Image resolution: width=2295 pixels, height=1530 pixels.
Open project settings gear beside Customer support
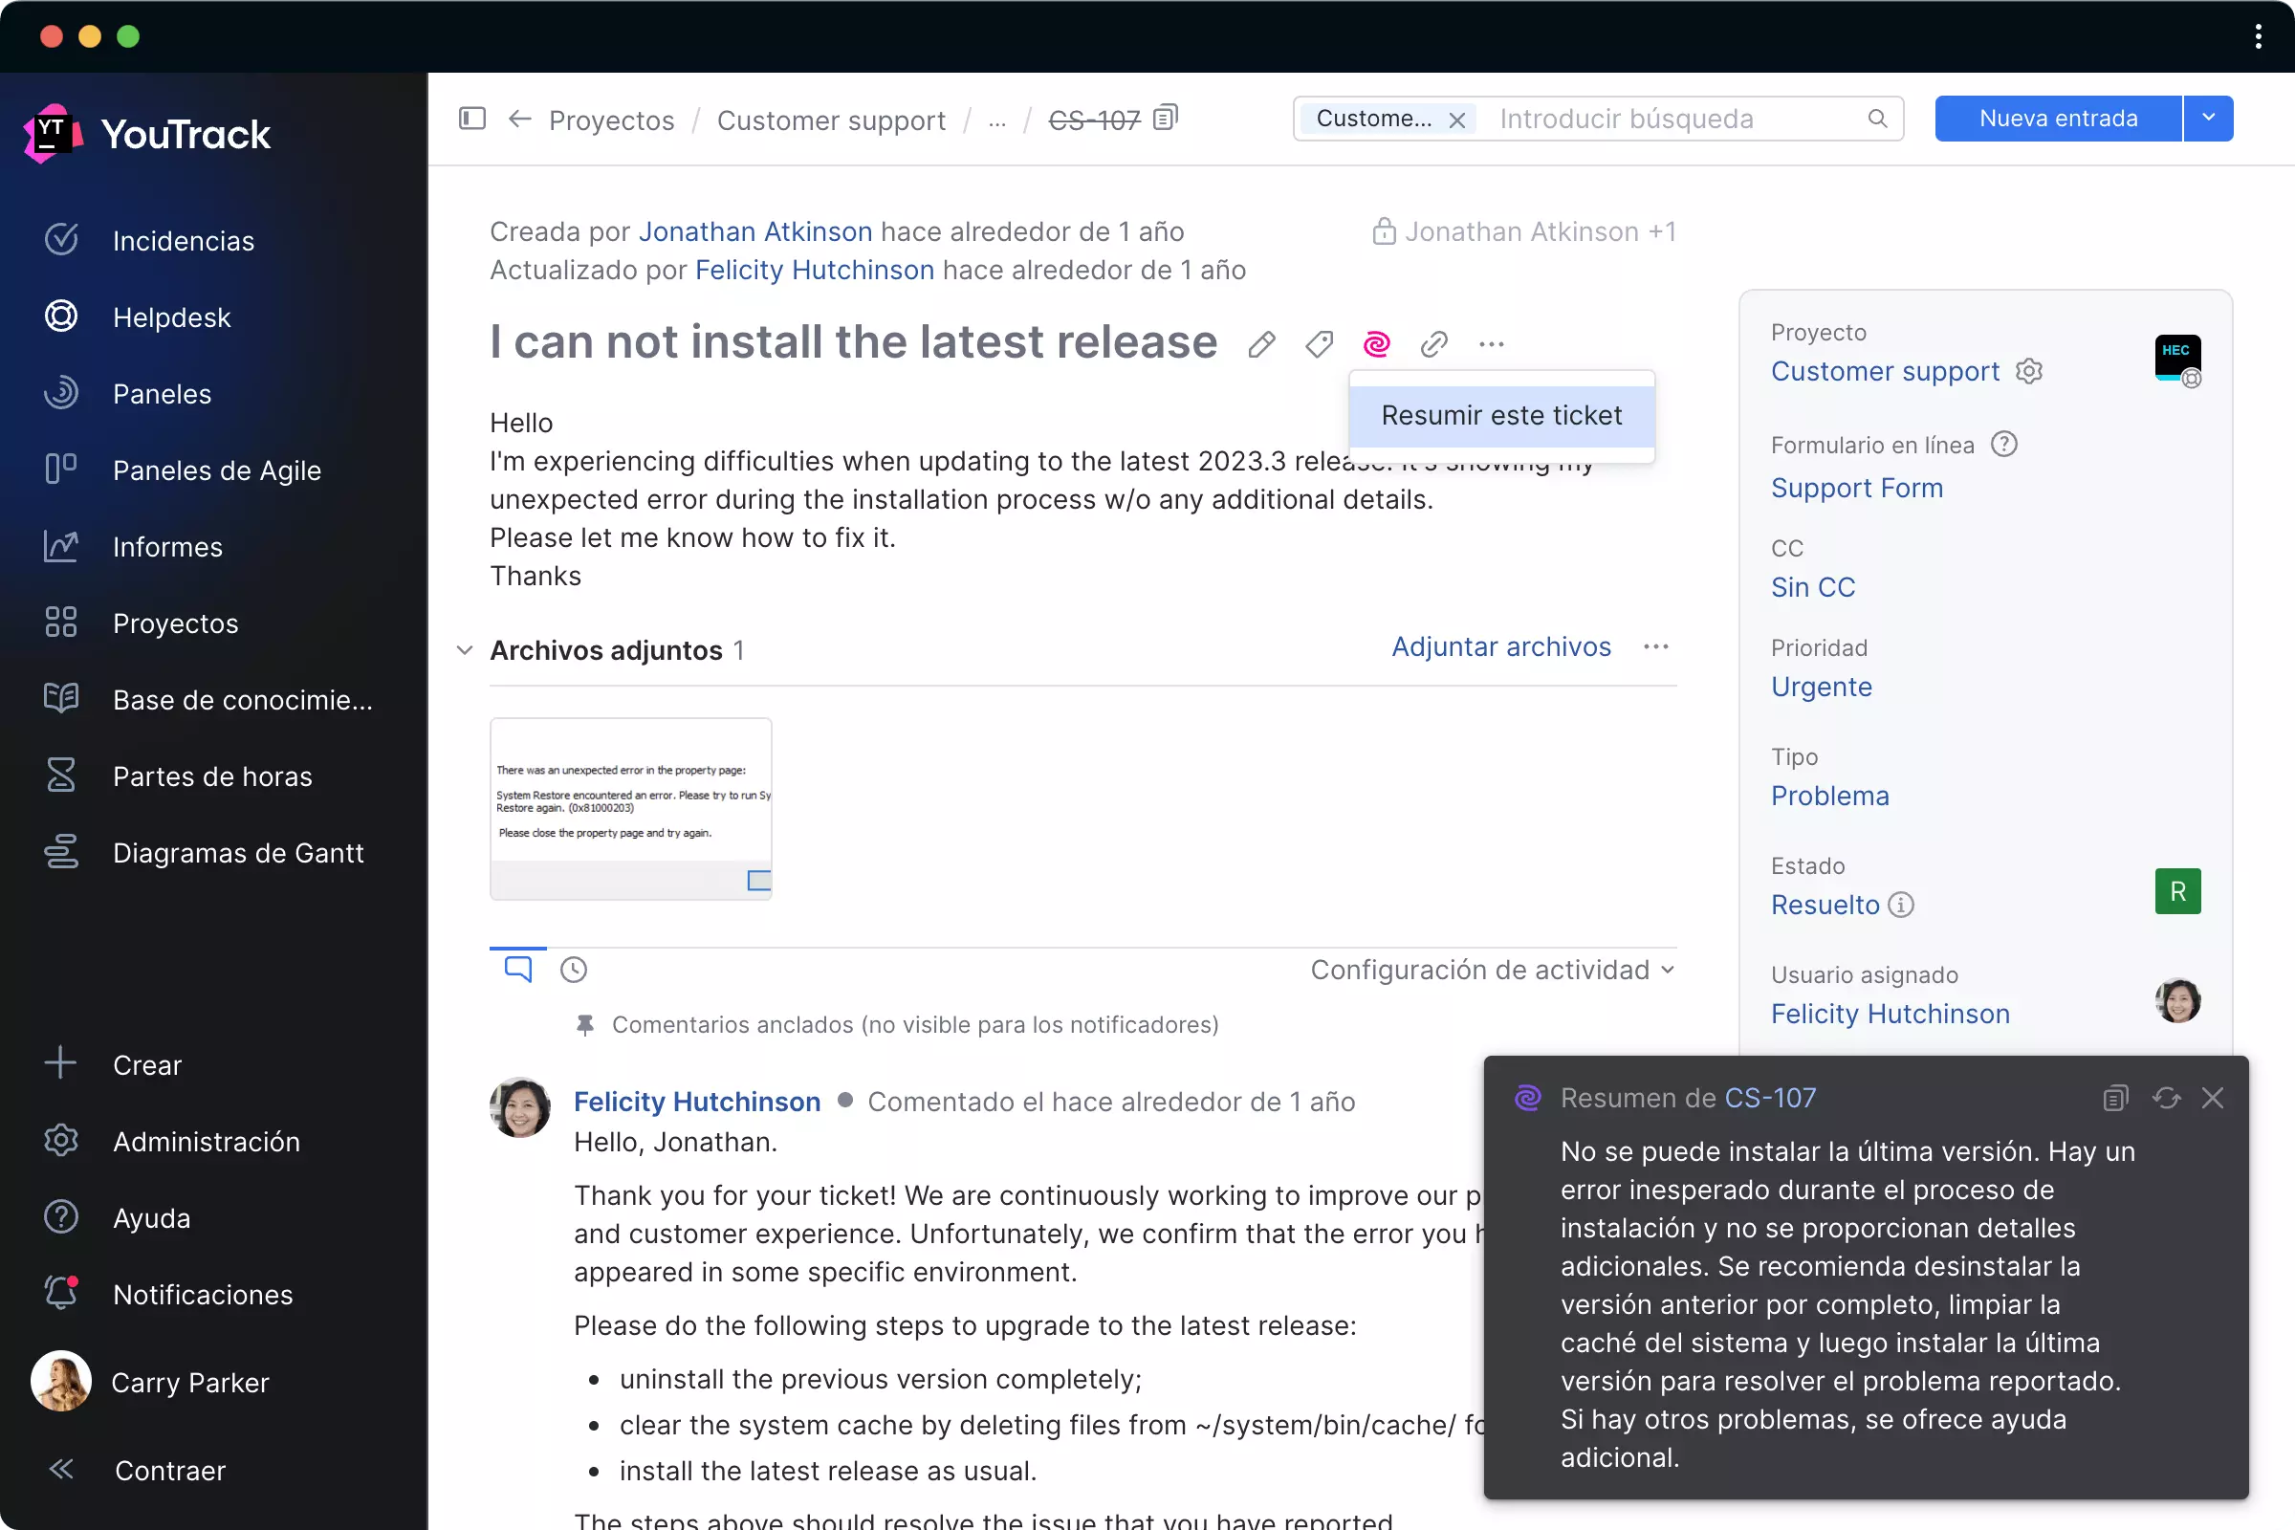click(2029, 371)
